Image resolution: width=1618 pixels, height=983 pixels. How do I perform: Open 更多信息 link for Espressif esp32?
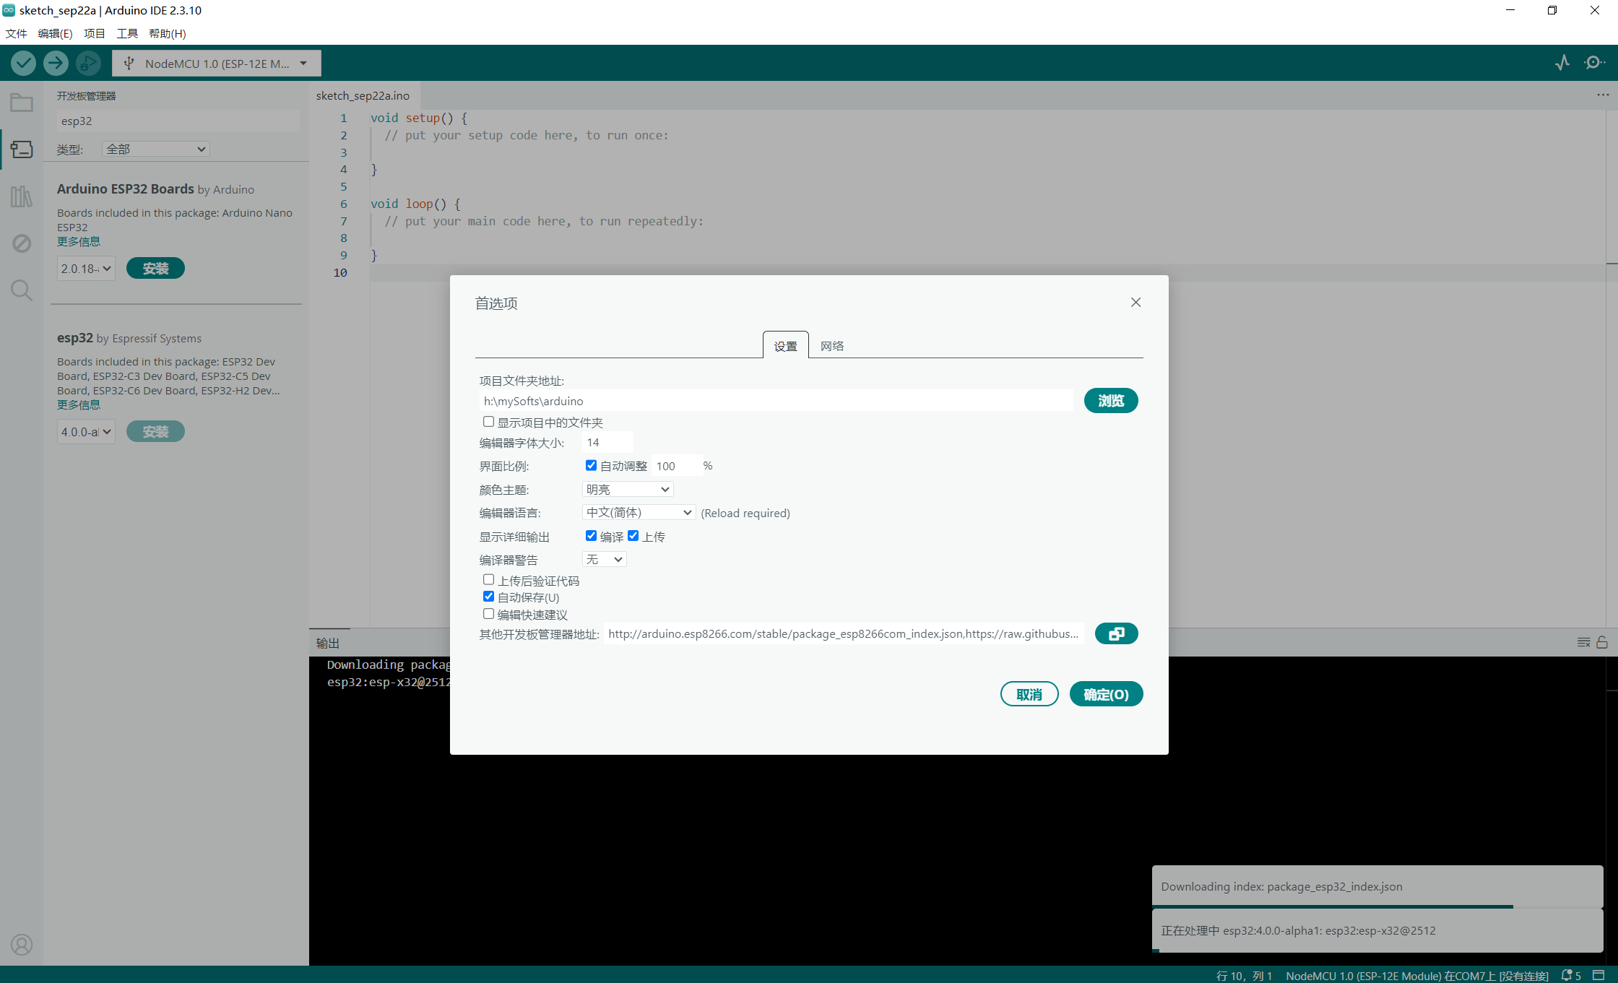pos(79,404)
